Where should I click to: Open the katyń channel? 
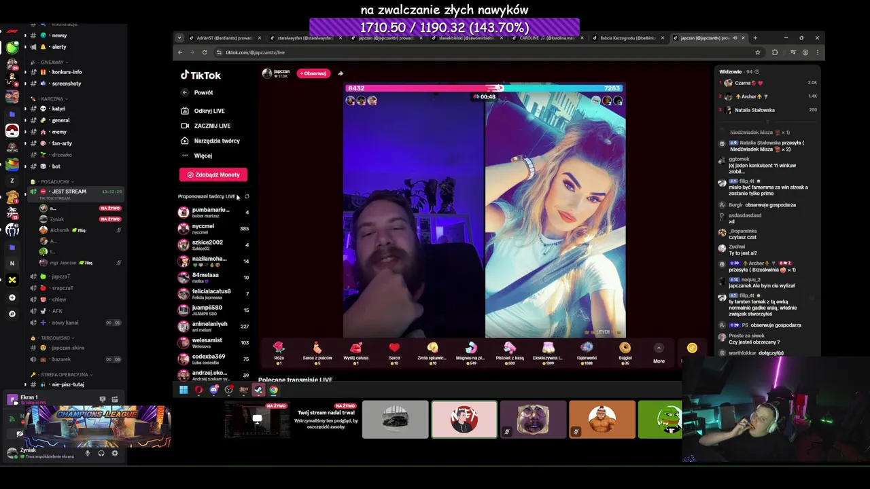click(x=58, y=109)
